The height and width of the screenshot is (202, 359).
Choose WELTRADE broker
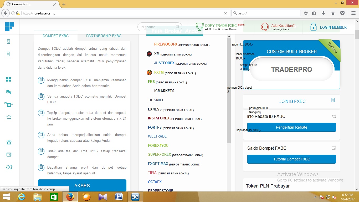[157, 136]
